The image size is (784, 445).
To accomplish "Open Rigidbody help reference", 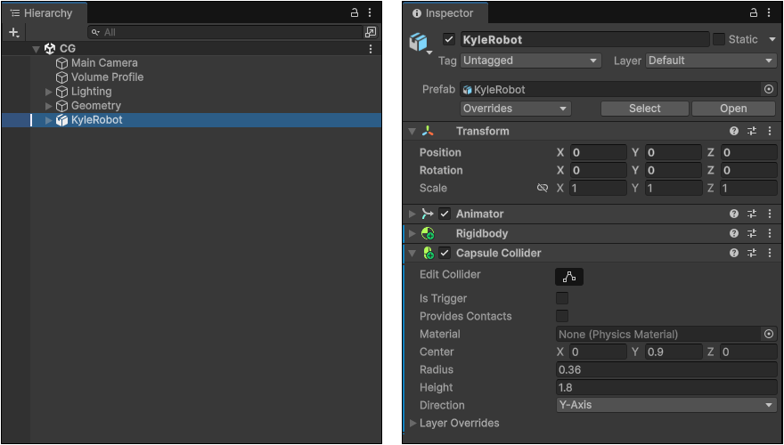I will [x=733, y=234].
